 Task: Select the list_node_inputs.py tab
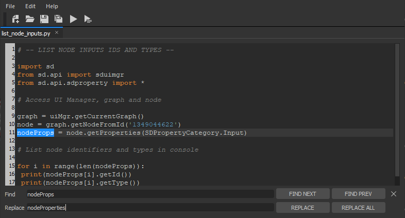coord(27,33)
